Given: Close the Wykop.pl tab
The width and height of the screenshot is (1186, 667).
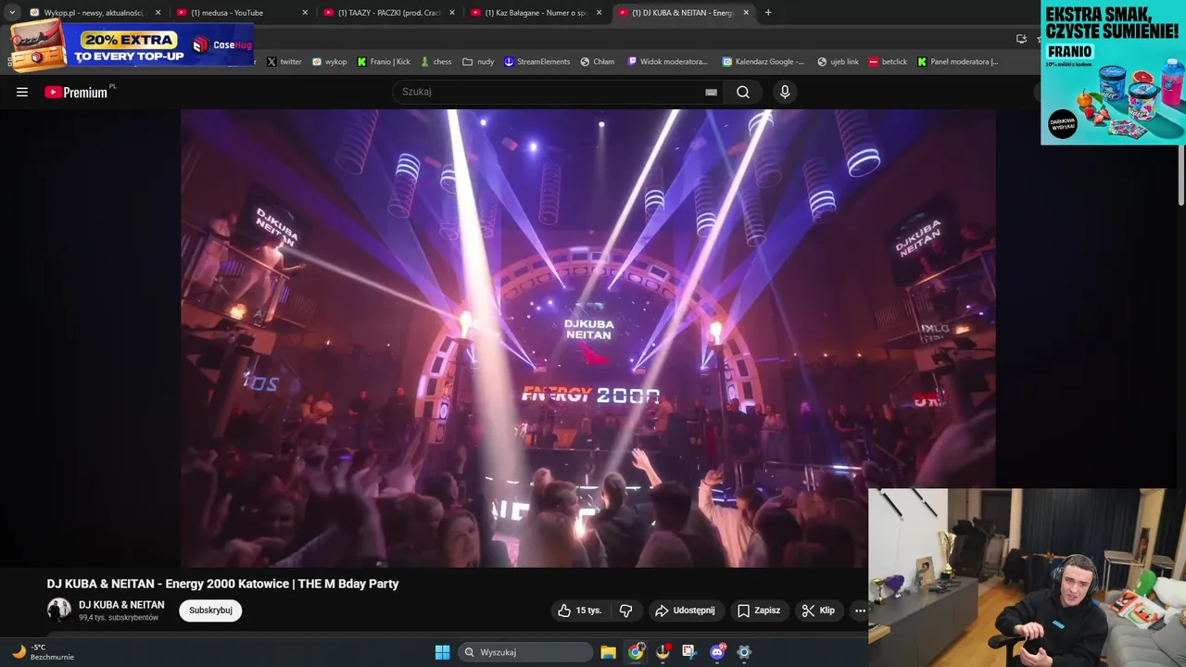Looking at the screenshot, I should (158, 13).
